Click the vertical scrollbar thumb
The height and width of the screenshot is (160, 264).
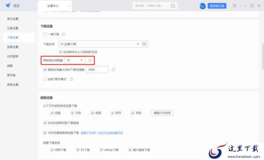pyautogui.click(x=263, y=56)
